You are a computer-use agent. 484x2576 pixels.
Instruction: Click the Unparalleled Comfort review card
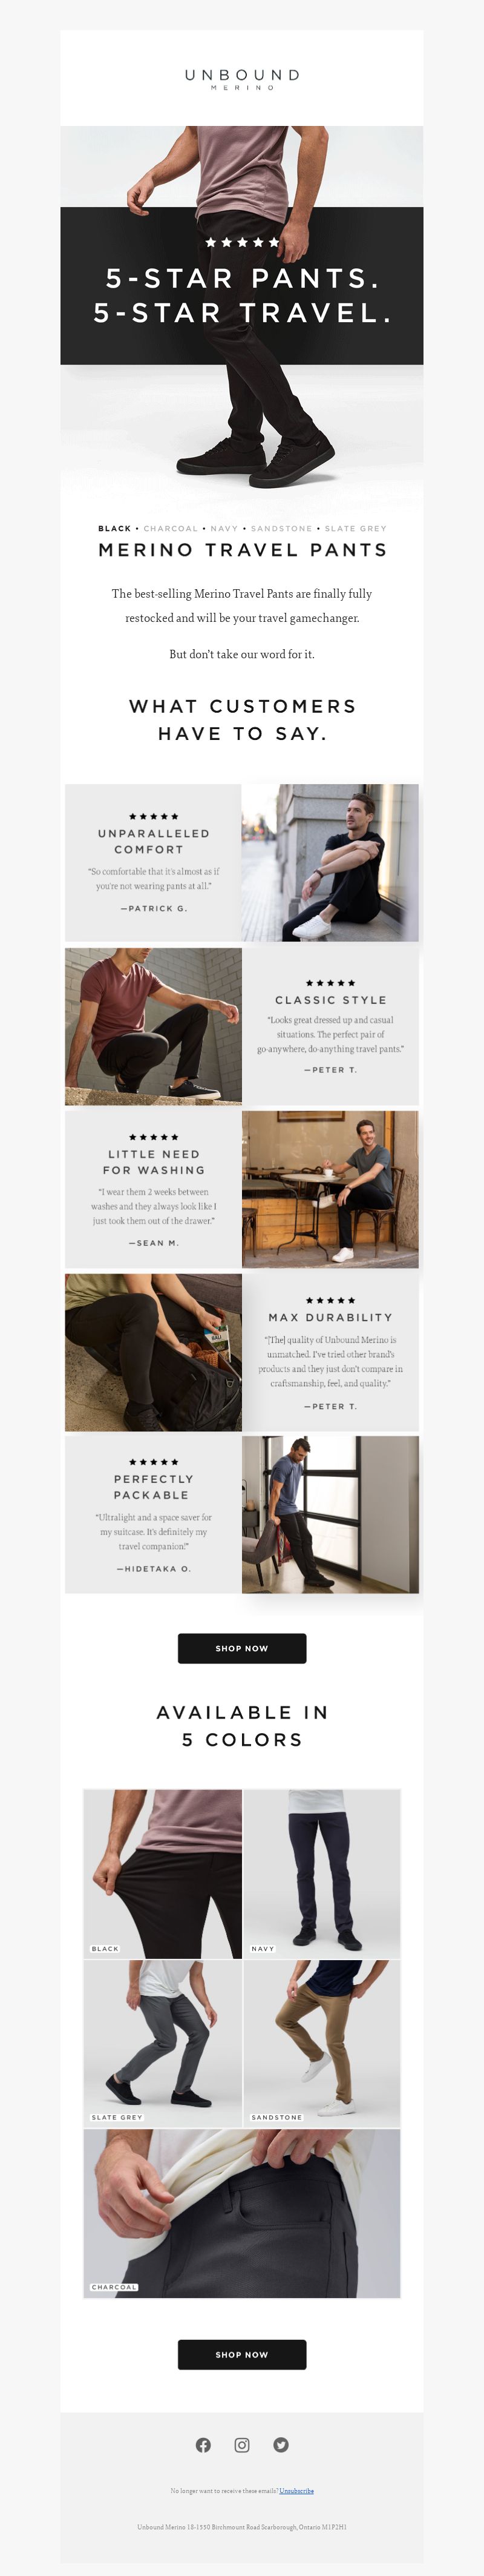(x=153, y=862)
